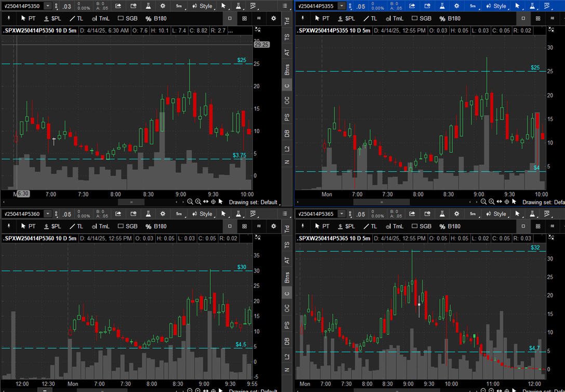
Task: Switch P5350 pane to single-chart layout
Action: 230,18
